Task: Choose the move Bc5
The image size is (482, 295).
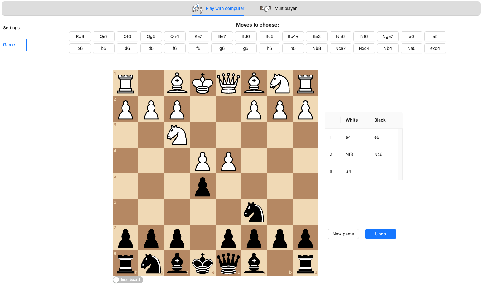Action: (x=270, y=36)
